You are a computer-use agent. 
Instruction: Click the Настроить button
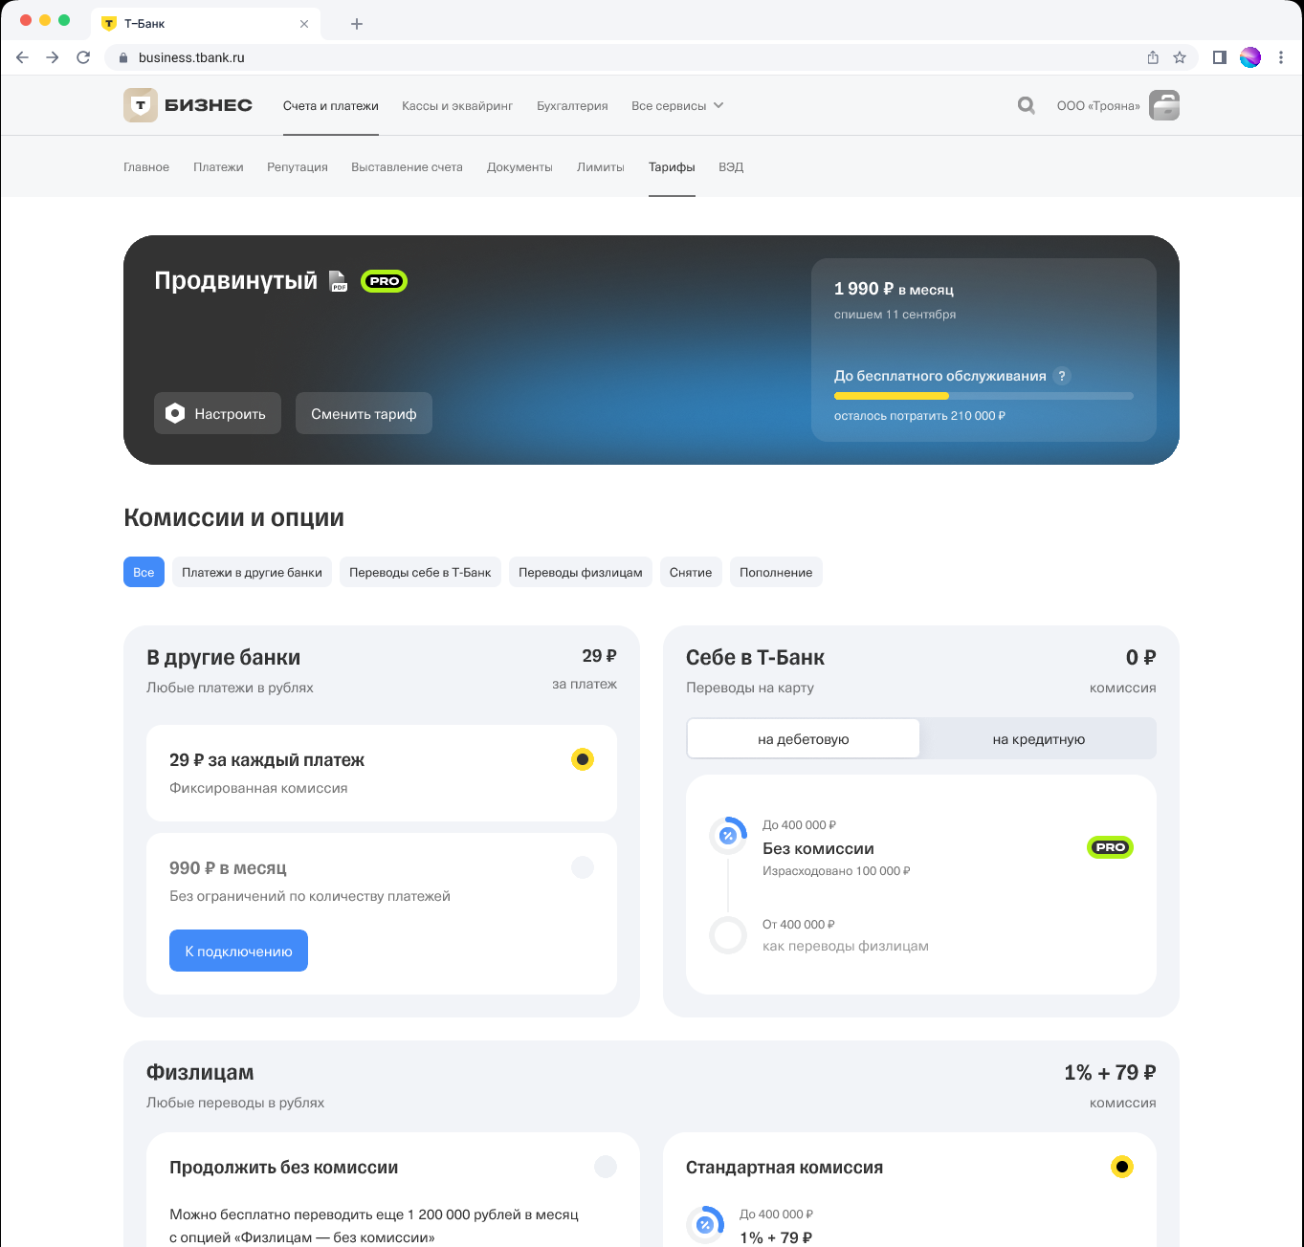(x=217, y=413)
